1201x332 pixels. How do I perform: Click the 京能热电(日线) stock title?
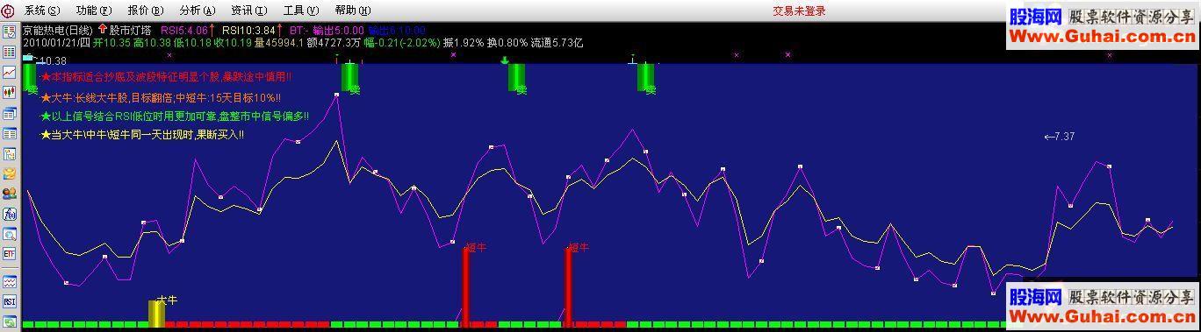coord(57,30)
